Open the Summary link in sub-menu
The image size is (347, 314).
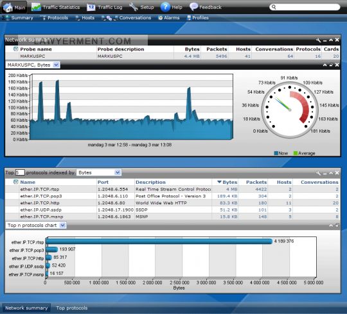click(22, 18)
